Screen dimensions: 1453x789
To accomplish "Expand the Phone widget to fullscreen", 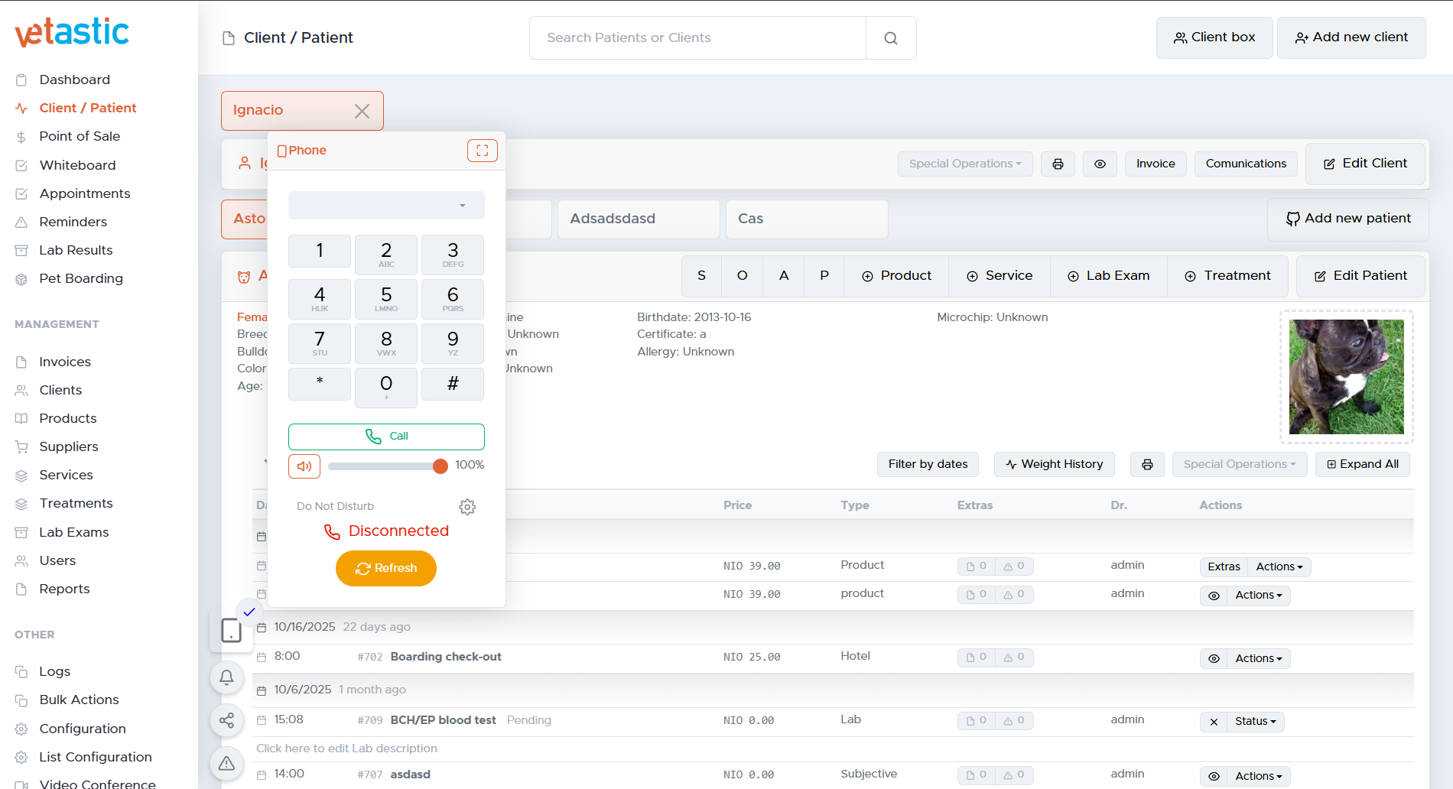I will [482, 151].
